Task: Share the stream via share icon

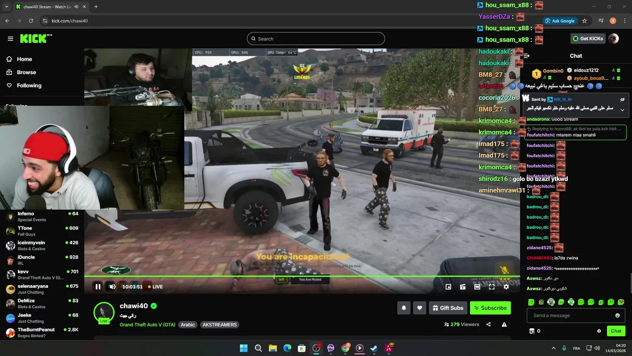Action: pyautogui.click(x=488, y=324)
